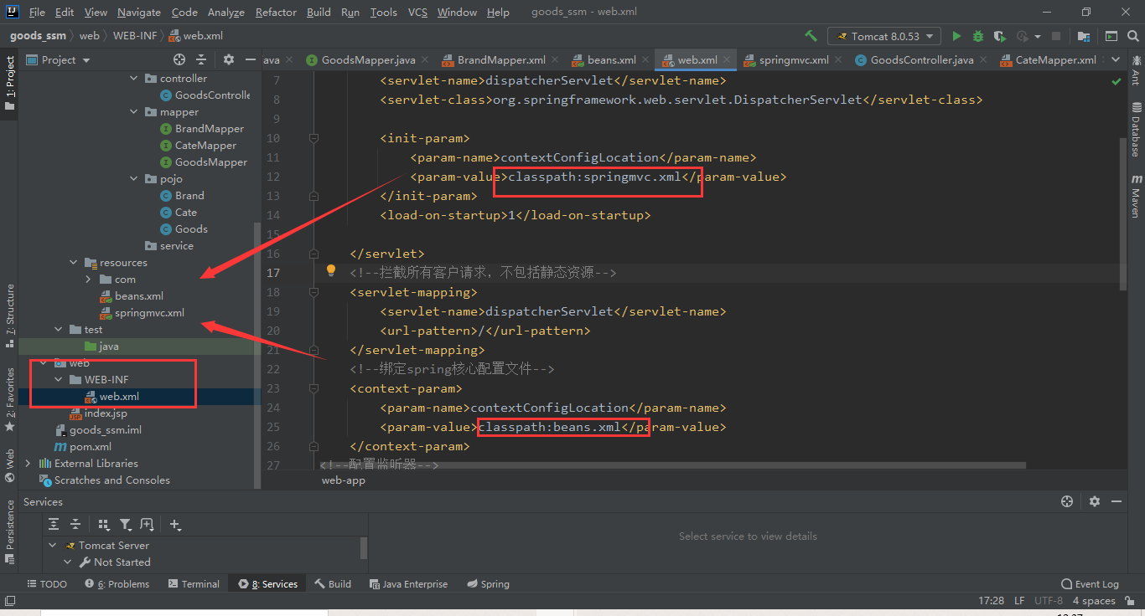Screen dimensions: 1145x616
Task: Open the Terminal tool window button
Action: coord(194,583)
